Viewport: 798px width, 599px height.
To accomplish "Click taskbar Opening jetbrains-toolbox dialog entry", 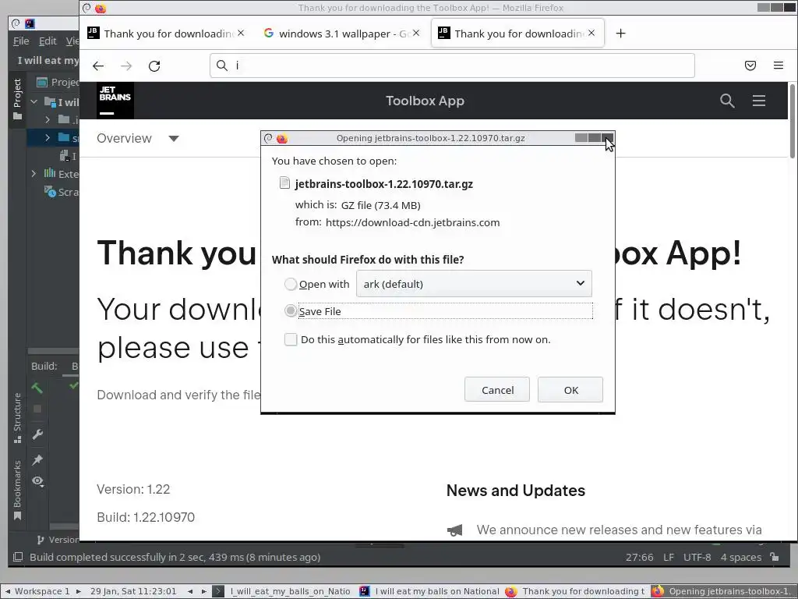I will [x=722, y=591].
